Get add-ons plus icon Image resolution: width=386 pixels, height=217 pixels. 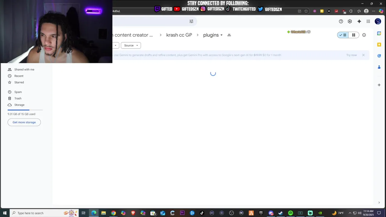pyautogui.click(x=379, y=85)
